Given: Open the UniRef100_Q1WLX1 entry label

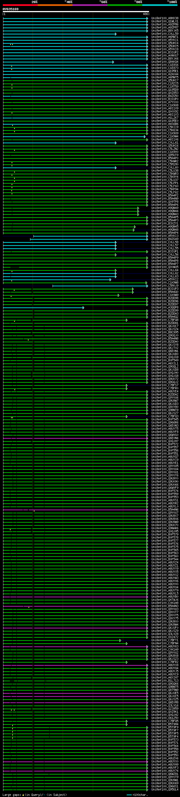Looking at the screenshot, I should 165,21.
